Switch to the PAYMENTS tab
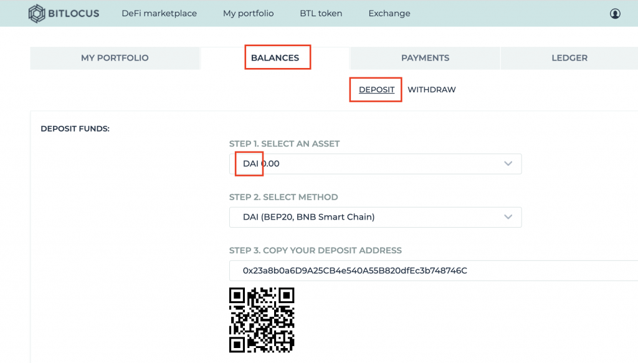638x363 pixels. 425,58
